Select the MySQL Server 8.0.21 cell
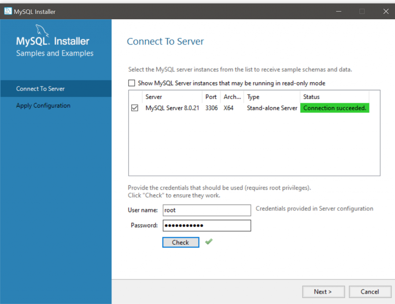395x304 pixels. [172, 108]
